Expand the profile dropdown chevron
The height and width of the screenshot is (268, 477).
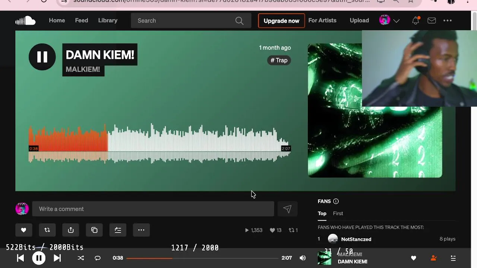tap(397, 21)
